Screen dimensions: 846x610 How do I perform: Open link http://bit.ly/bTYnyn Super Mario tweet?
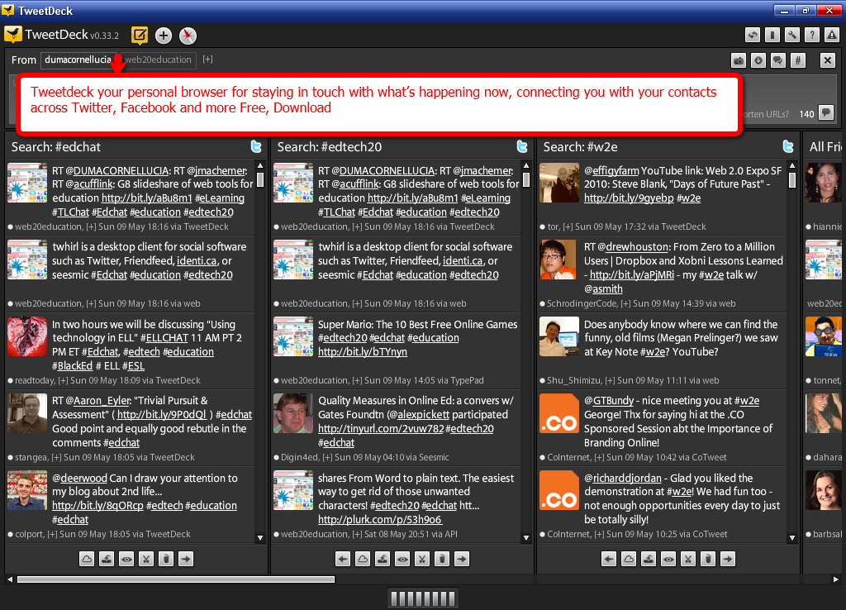(x=363, y=352)
